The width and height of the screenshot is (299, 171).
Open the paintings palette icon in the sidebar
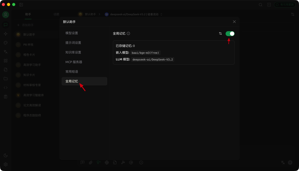6,43
